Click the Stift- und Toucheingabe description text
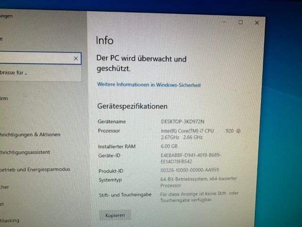 [199, 197]
